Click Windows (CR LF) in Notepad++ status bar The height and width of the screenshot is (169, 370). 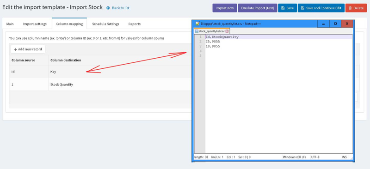pyautogui.click(x=294, y=157)
